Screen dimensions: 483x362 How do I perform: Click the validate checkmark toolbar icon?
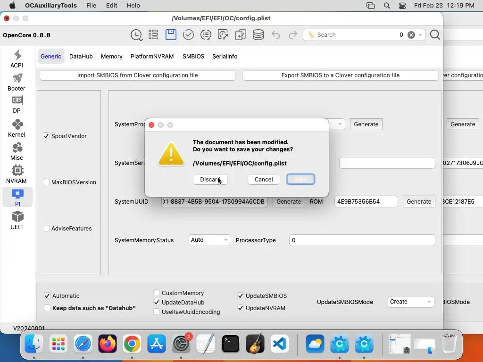pyautogui.click(x=188, y=35)
